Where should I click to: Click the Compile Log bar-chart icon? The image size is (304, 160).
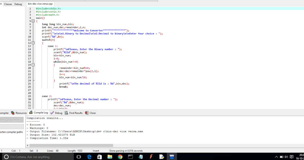[30, 113]
